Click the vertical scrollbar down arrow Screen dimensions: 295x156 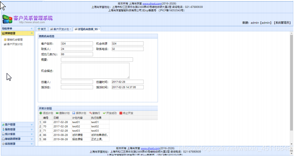point(291,144)
